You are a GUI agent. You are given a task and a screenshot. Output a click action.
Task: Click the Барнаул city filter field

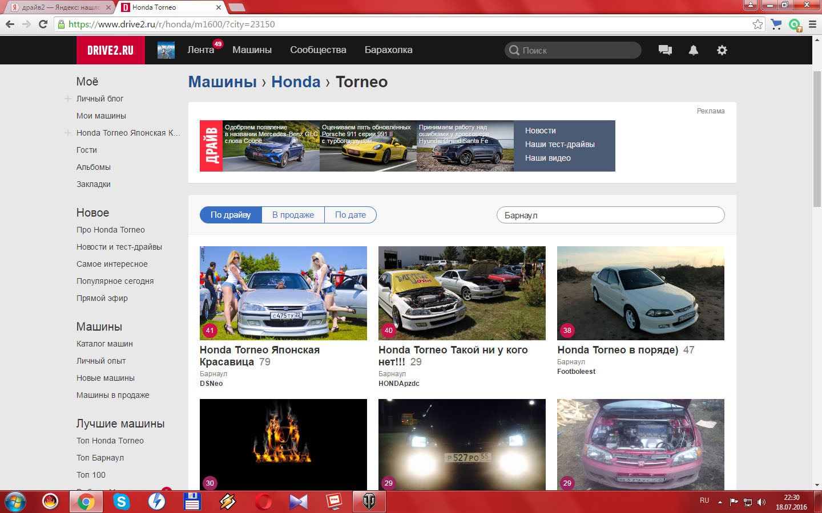click(611, 215)
